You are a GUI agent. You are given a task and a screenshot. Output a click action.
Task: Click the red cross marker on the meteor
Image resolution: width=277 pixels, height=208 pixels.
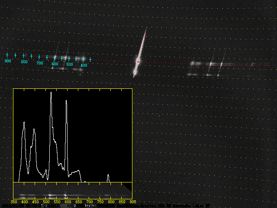point(138,62)
